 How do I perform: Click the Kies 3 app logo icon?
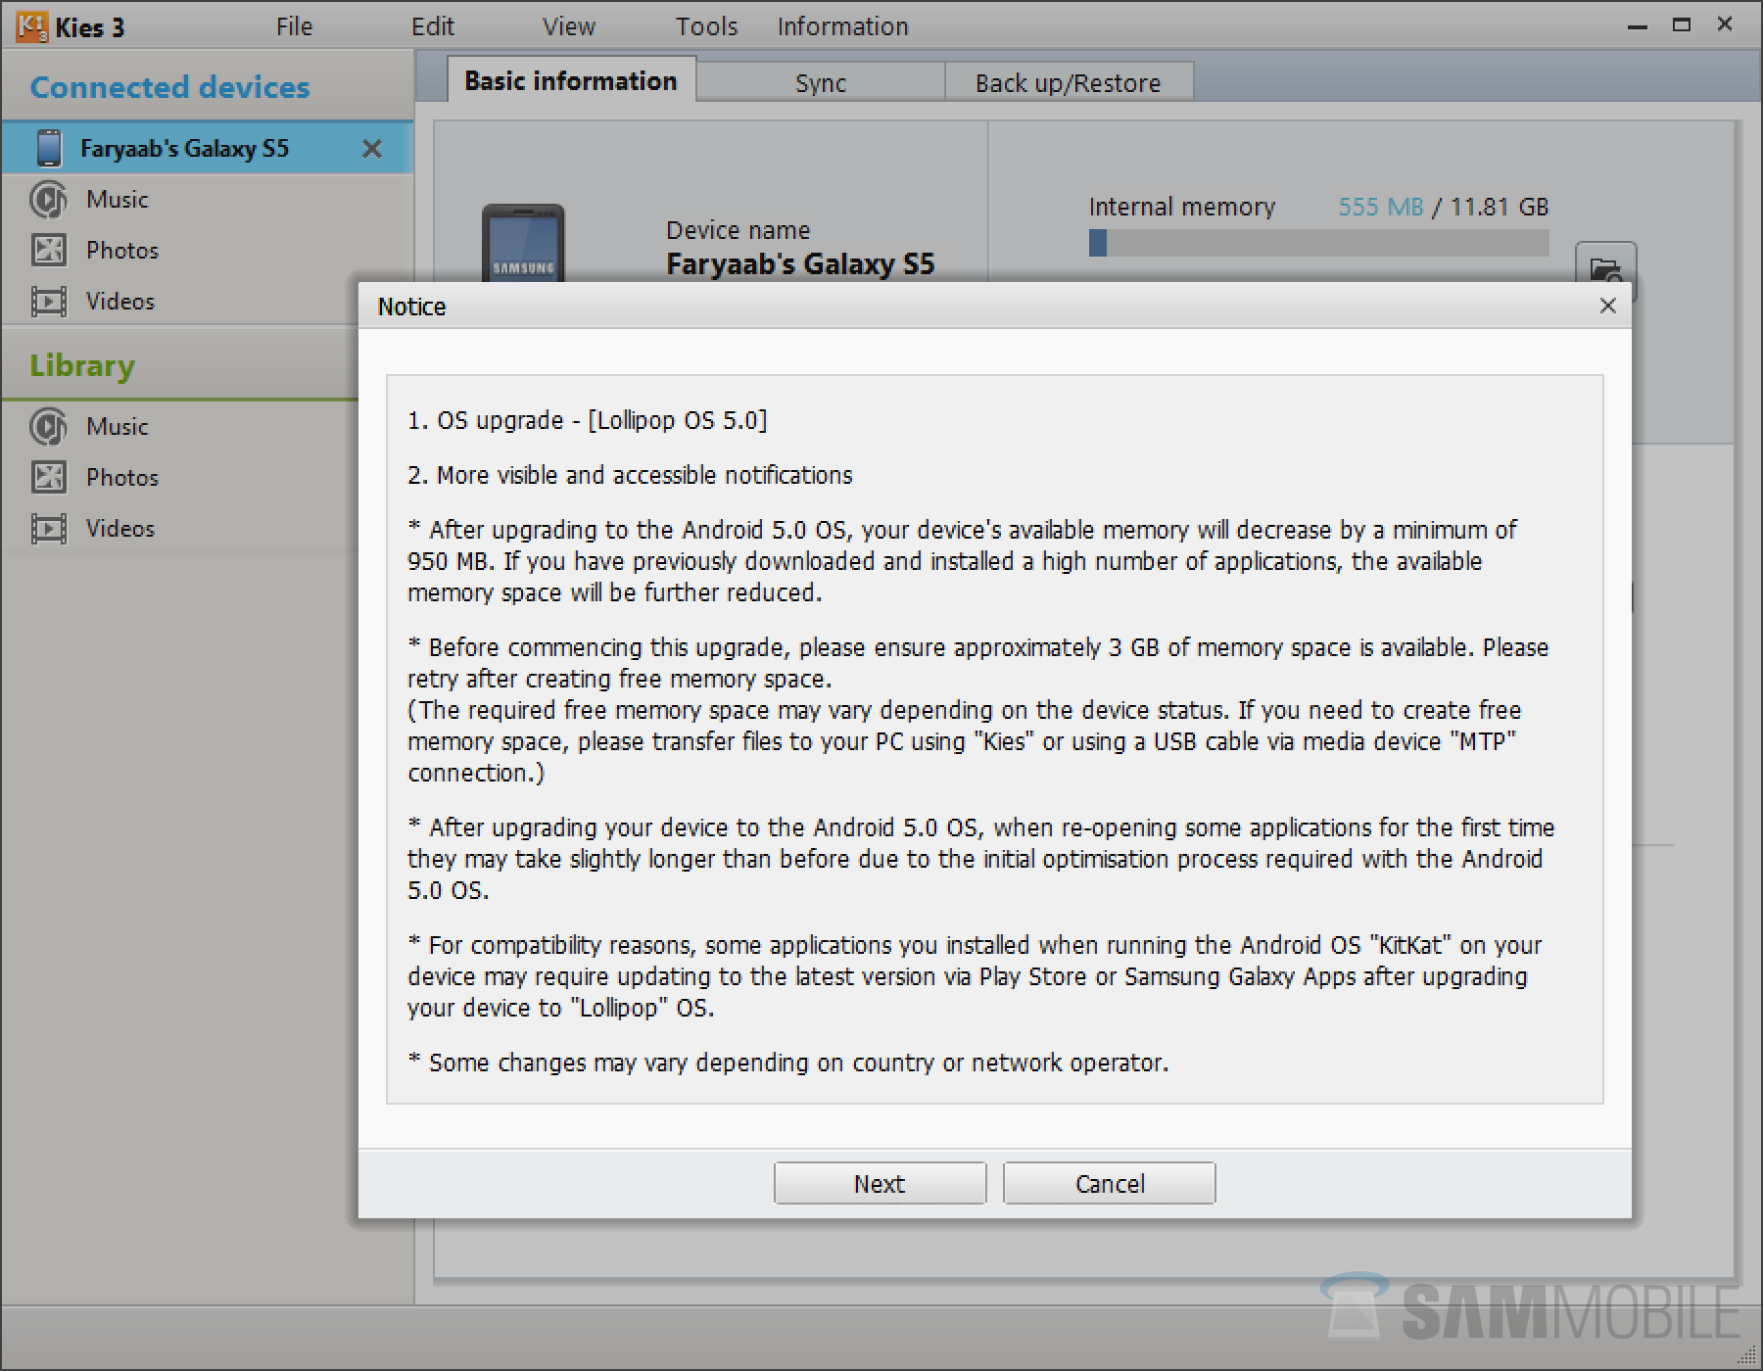tap(31, 26)
